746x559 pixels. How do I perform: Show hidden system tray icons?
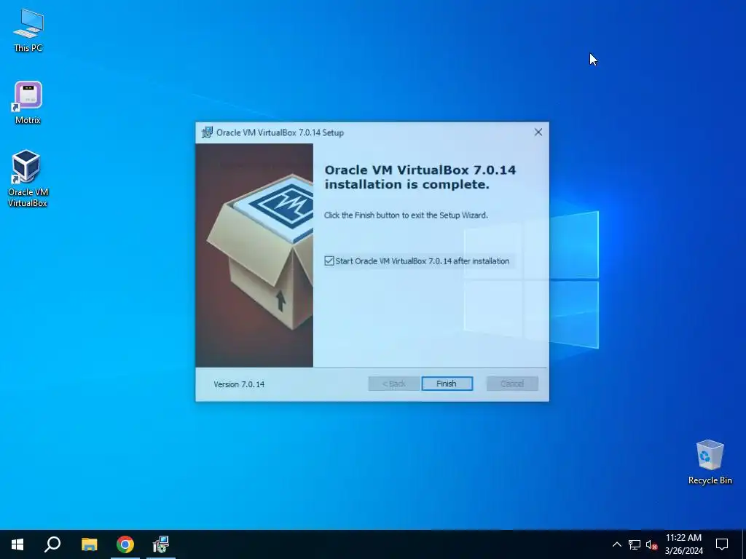(616, 544)
